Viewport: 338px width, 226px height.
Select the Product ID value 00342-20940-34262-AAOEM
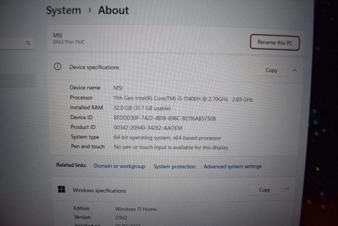click(148, 128)
